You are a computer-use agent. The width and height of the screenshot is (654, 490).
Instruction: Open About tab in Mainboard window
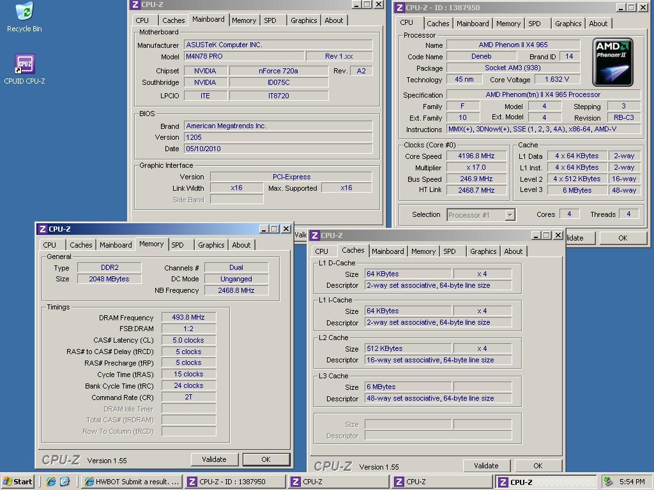333,20
